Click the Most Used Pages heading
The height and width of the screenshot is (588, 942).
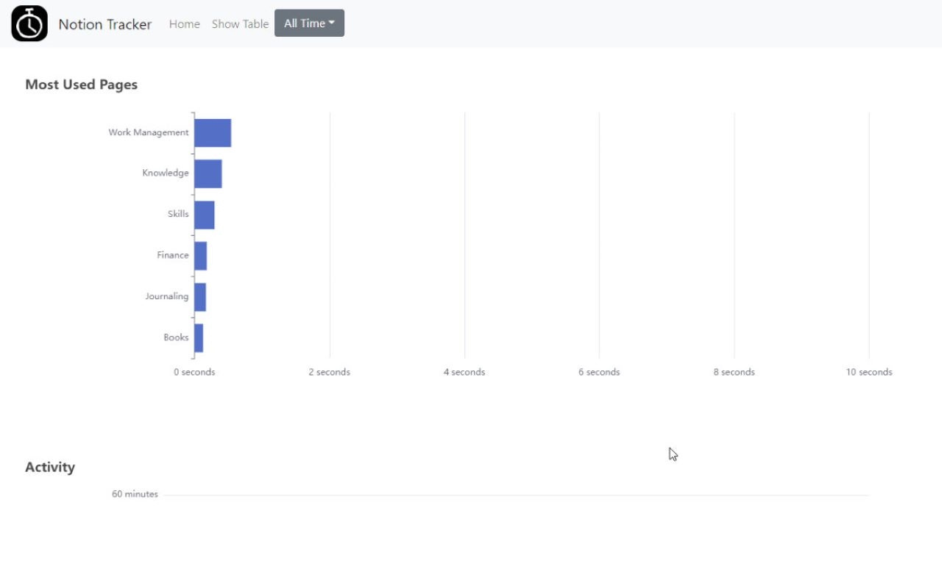tap(81, 85)
